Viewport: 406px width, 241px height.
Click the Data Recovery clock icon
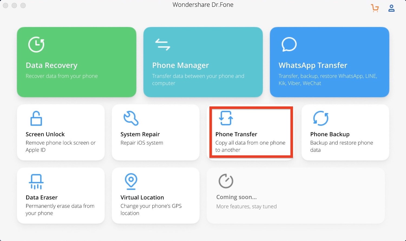[x=36, y=44]
